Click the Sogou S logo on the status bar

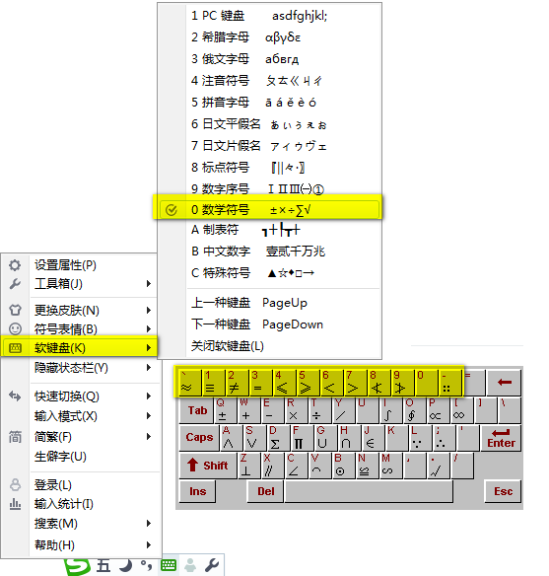[78, 567]
